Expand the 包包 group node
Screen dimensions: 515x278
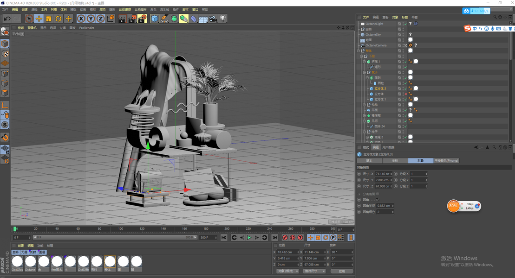click(364, 105)
